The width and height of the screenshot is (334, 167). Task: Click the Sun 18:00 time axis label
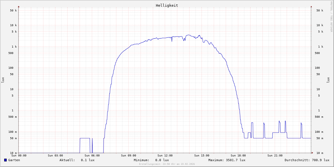[238, 156]
